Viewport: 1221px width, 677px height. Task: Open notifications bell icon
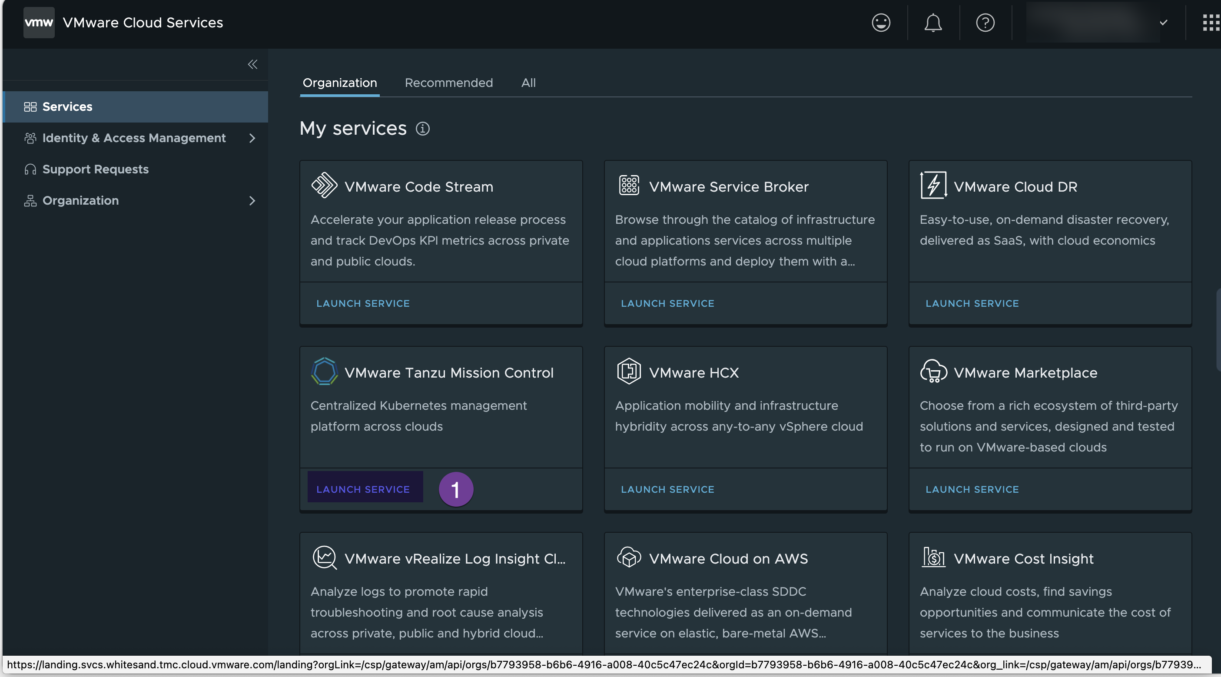(933, 22)
